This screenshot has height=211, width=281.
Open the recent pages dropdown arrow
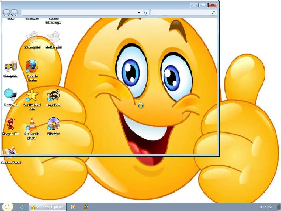(x=19, y=13)
